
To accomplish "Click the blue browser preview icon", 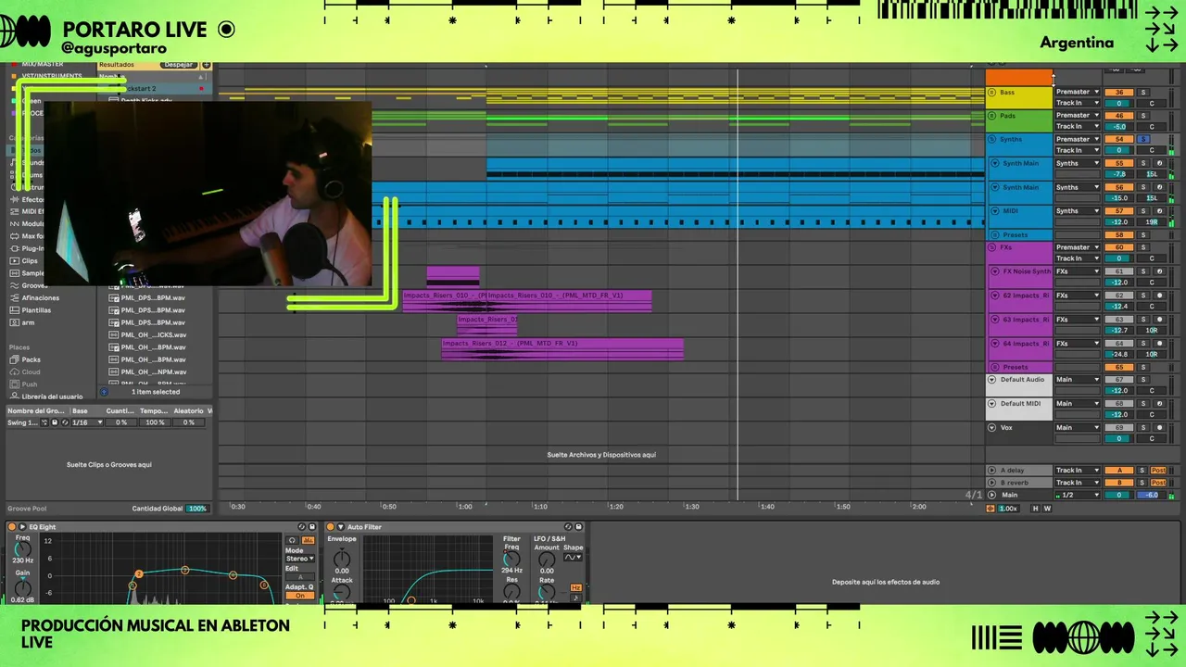I will (104, 392).
